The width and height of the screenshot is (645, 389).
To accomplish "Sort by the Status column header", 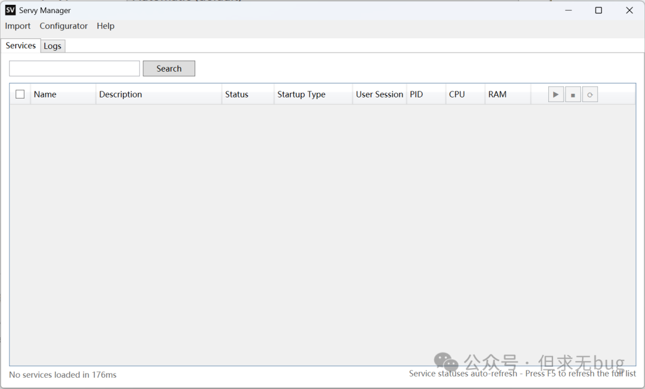I will coord(236,94).
